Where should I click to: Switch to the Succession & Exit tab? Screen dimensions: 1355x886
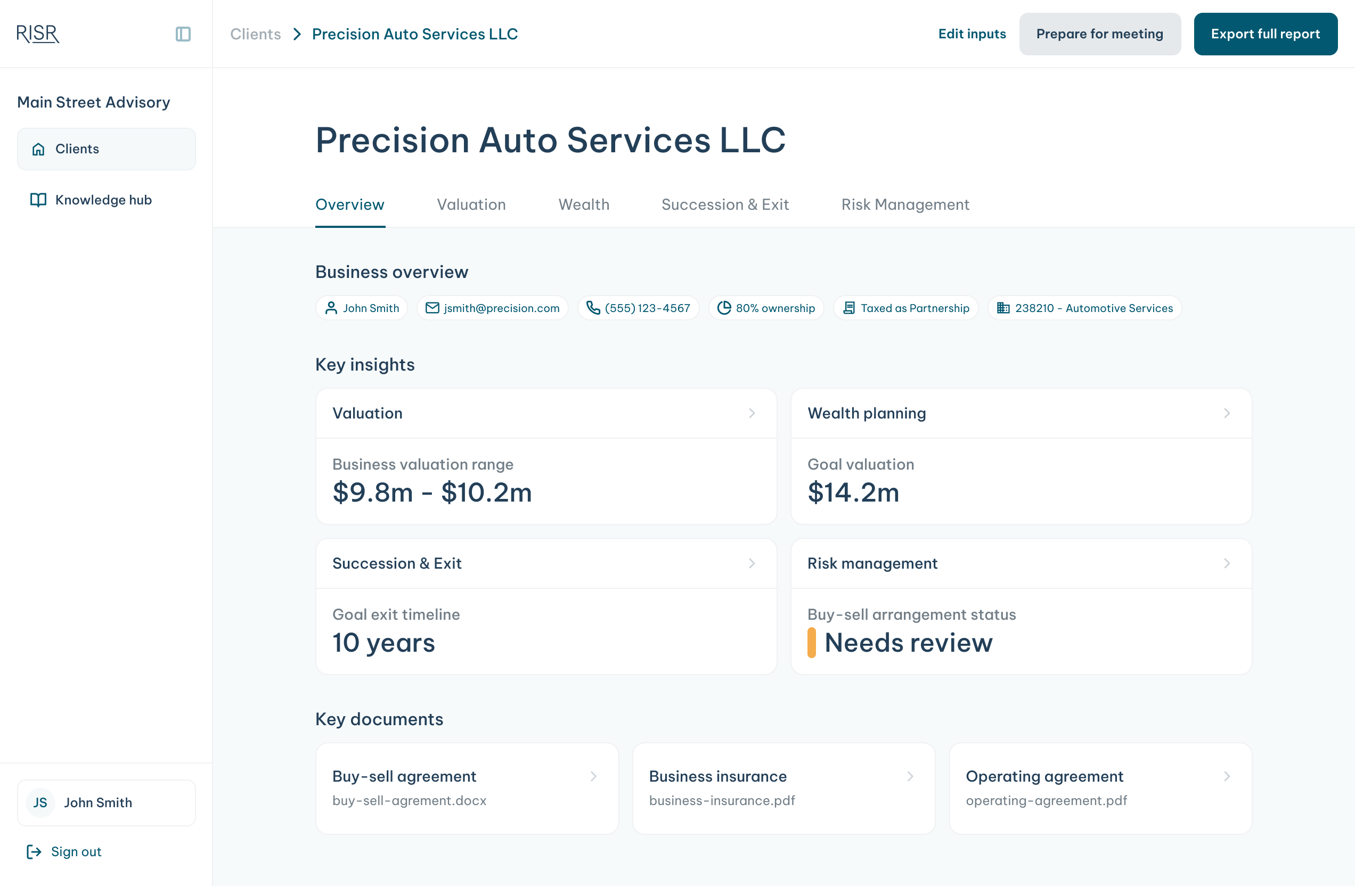point(725,204)
